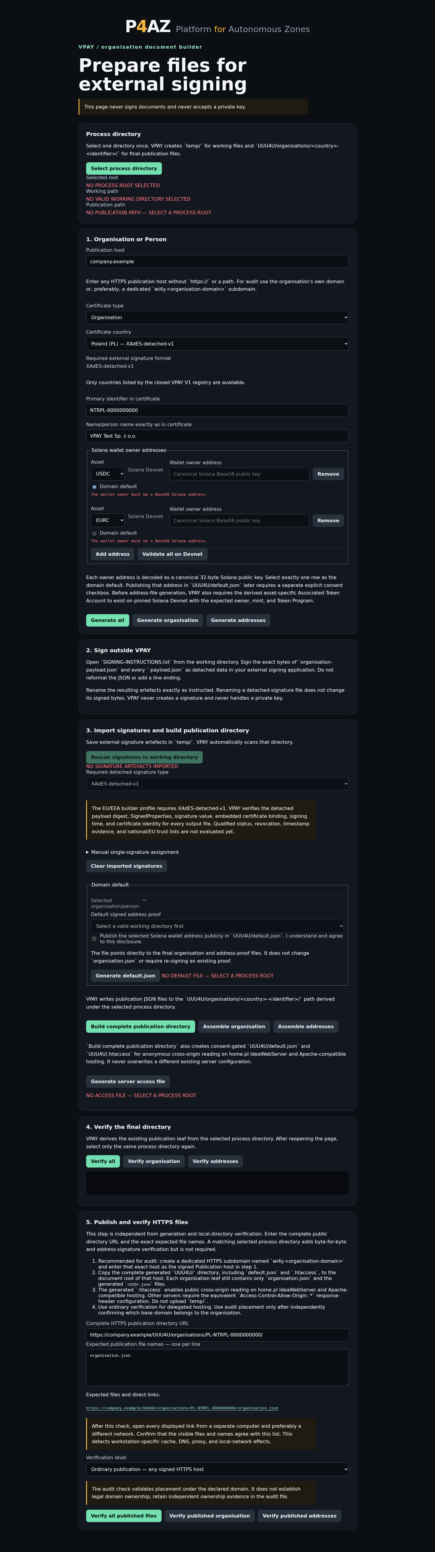Open the organisation.json publication link
Image resolution: width=435 pixels, height=1552 pixels.
[x=182, y=1409]
